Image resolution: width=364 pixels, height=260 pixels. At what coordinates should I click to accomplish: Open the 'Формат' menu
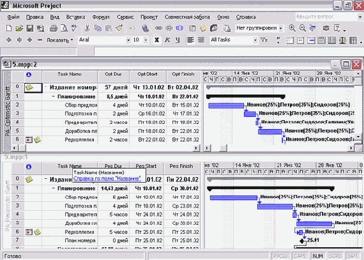(101, 17)
